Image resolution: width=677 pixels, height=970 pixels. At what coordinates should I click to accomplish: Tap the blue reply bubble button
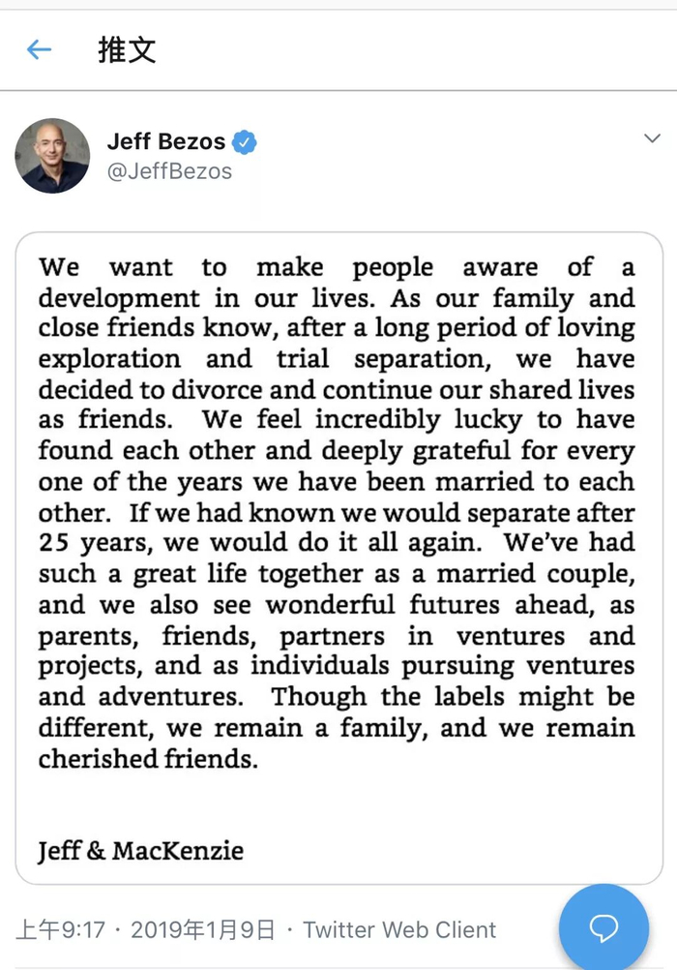point(603,927)
